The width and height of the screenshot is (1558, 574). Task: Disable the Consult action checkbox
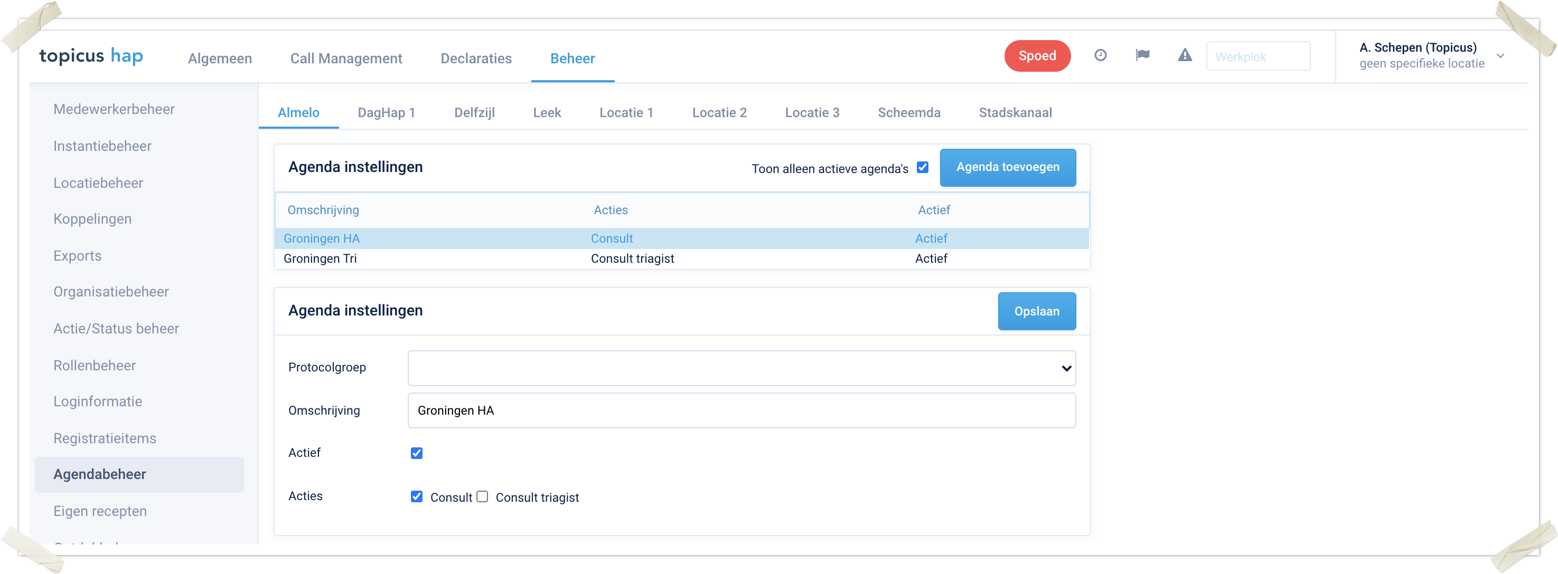416,496
